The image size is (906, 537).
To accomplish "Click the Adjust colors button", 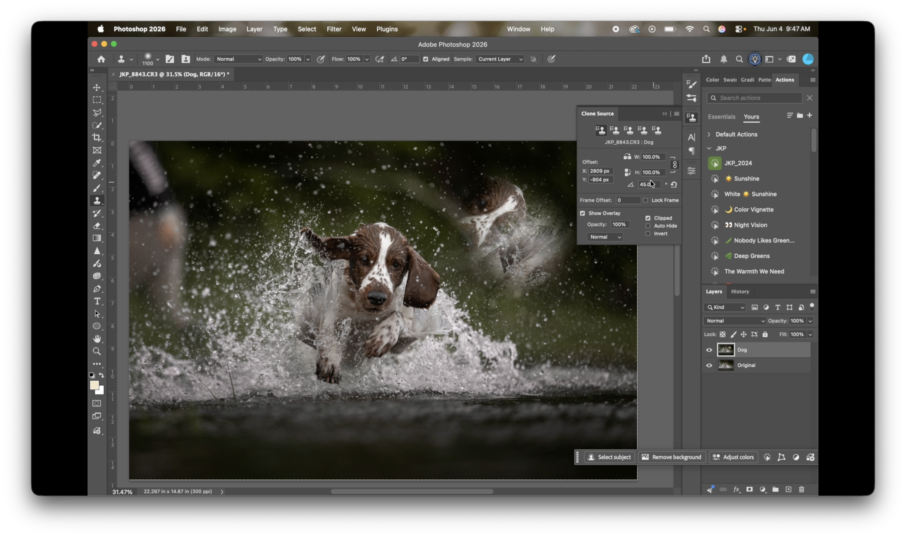I will coord(733,457).
